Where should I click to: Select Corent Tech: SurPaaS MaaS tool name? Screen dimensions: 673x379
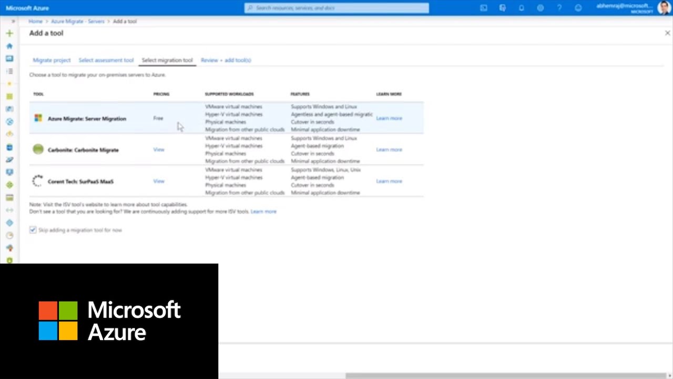[x=80, y=182]
